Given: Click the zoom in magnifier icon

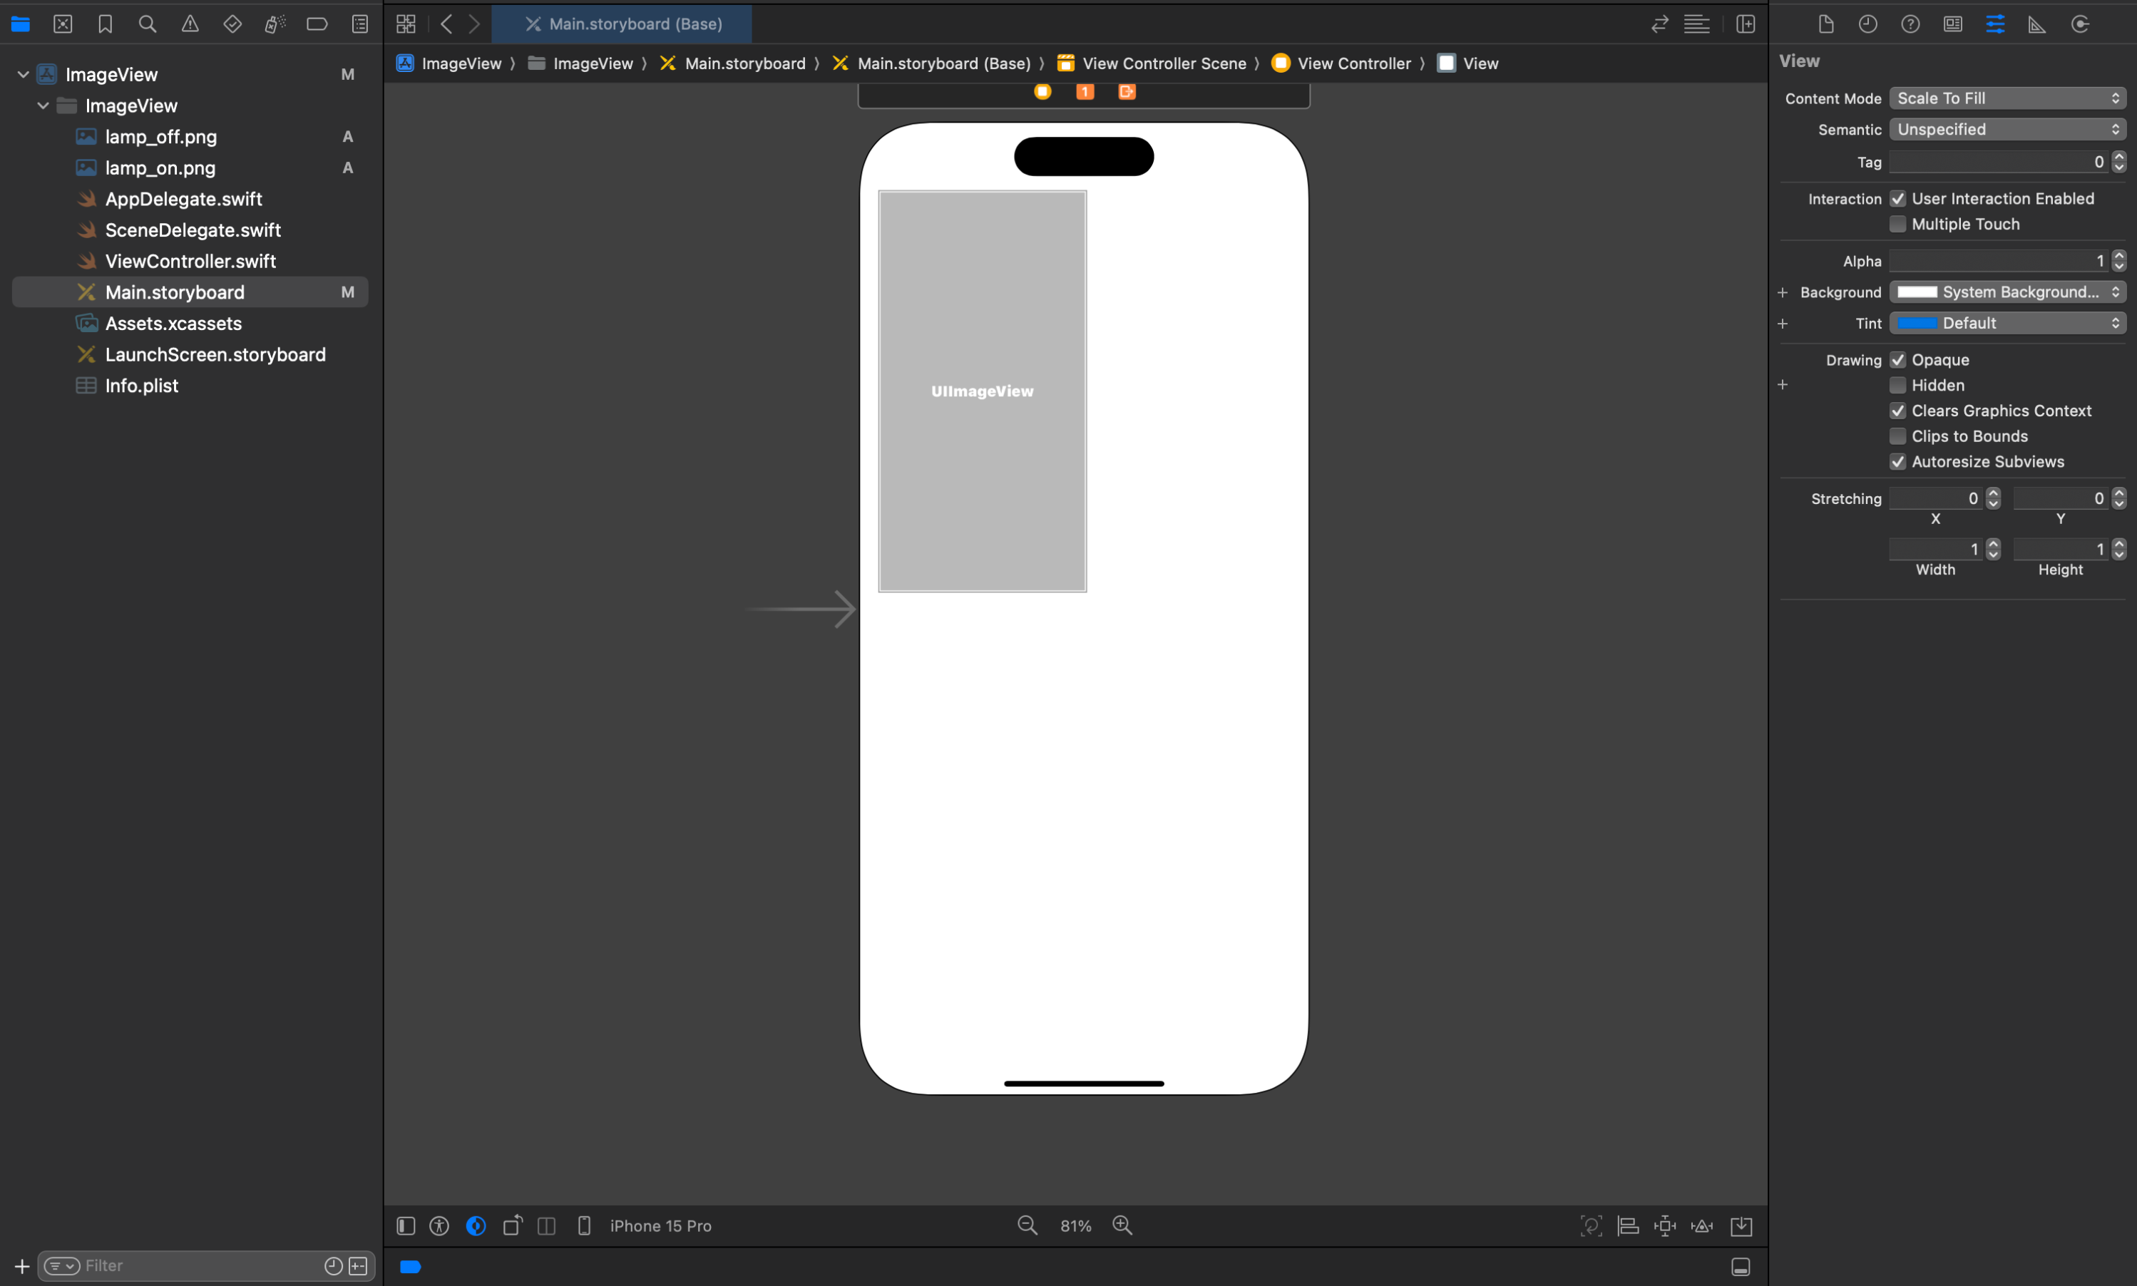Looking at the screenshot, I should click(1122, 1225).
